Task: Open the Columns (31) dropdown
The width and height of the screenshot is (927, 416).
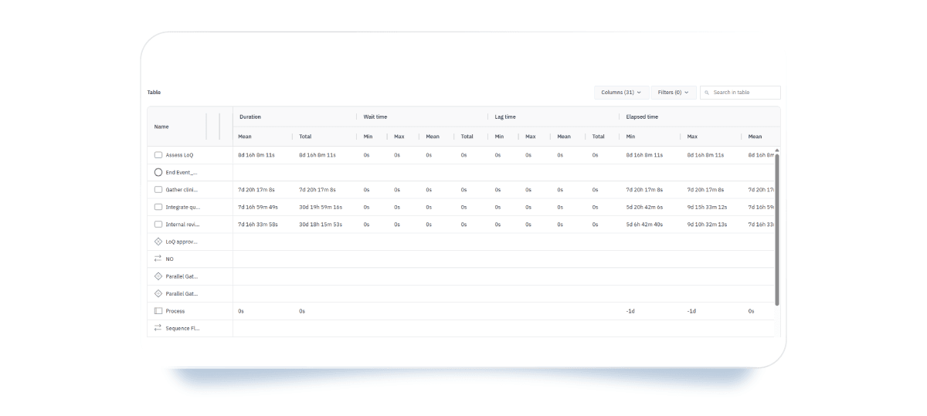Action: 620,93
